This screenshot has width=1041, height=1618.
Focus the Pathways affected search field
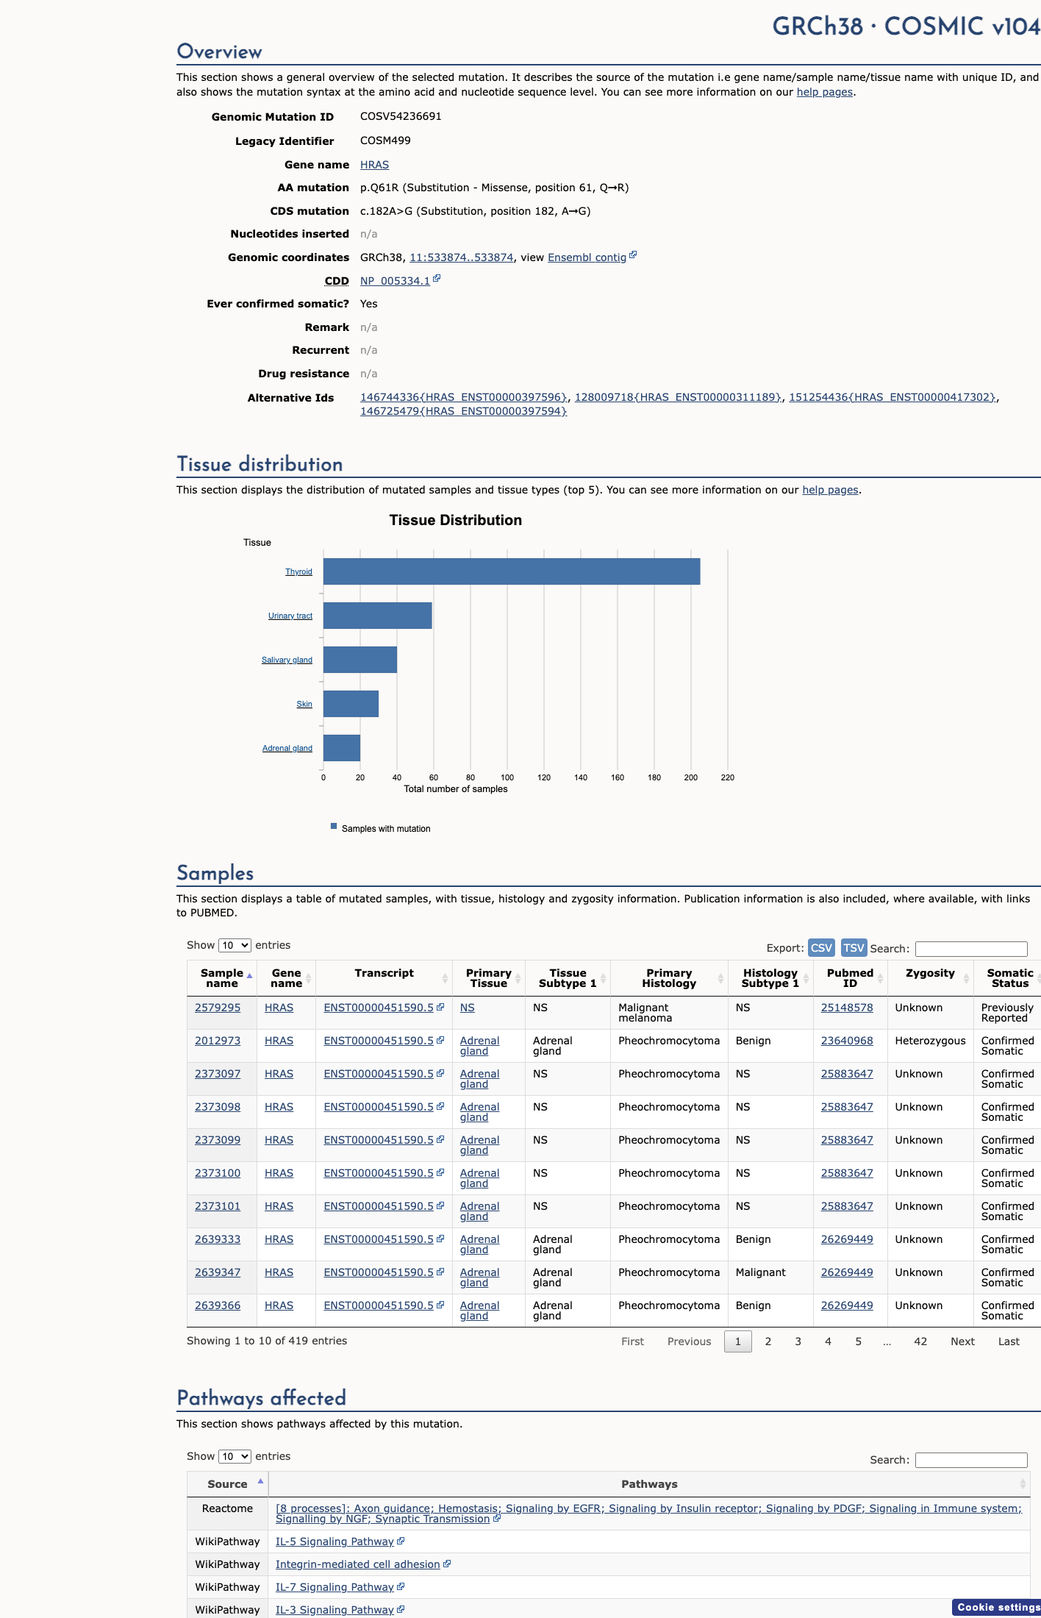971,1460
